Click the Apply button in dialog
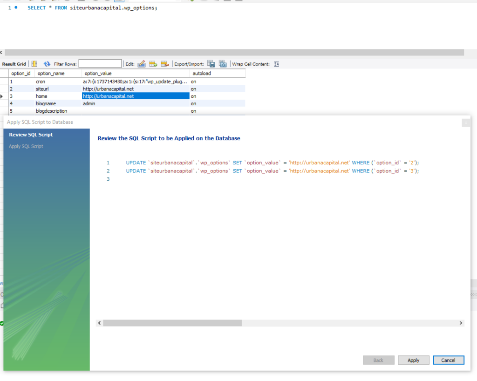The width and height of the screenshot is (477, 381). coord(413,360)
